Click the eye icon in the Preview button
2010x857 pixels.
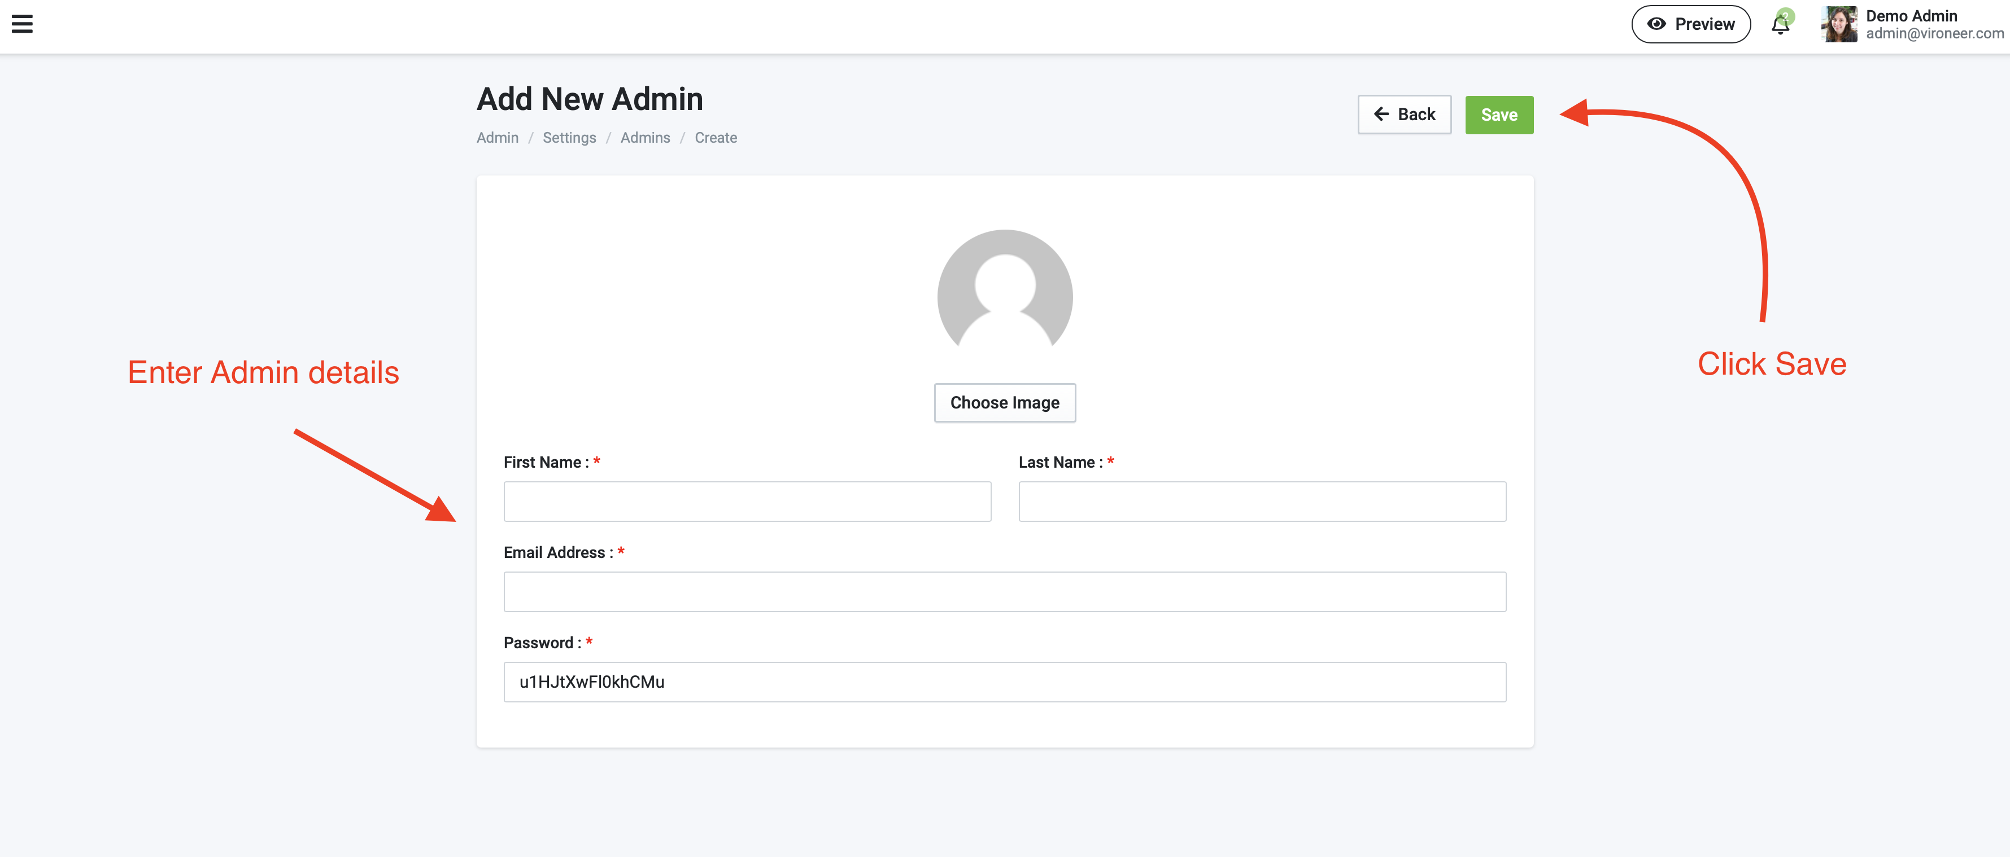tap(1656, 24)
